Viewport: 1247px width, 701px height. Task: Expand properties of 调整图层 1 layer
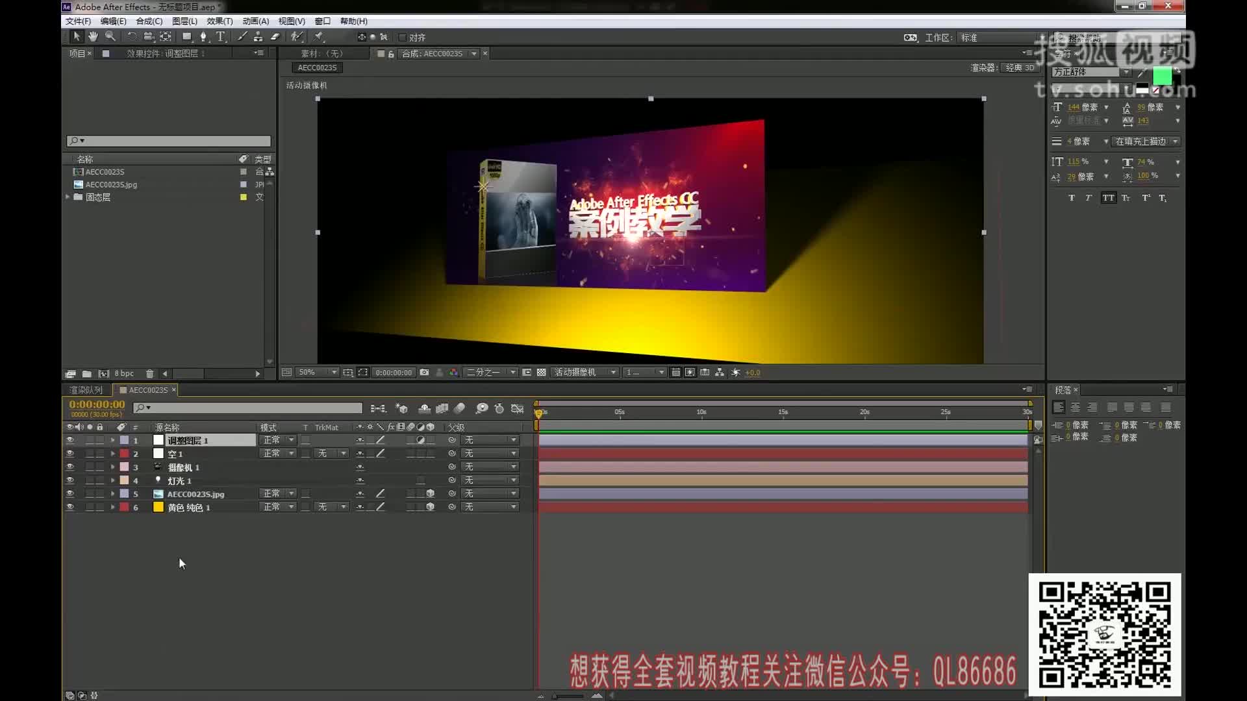point(112,440)
